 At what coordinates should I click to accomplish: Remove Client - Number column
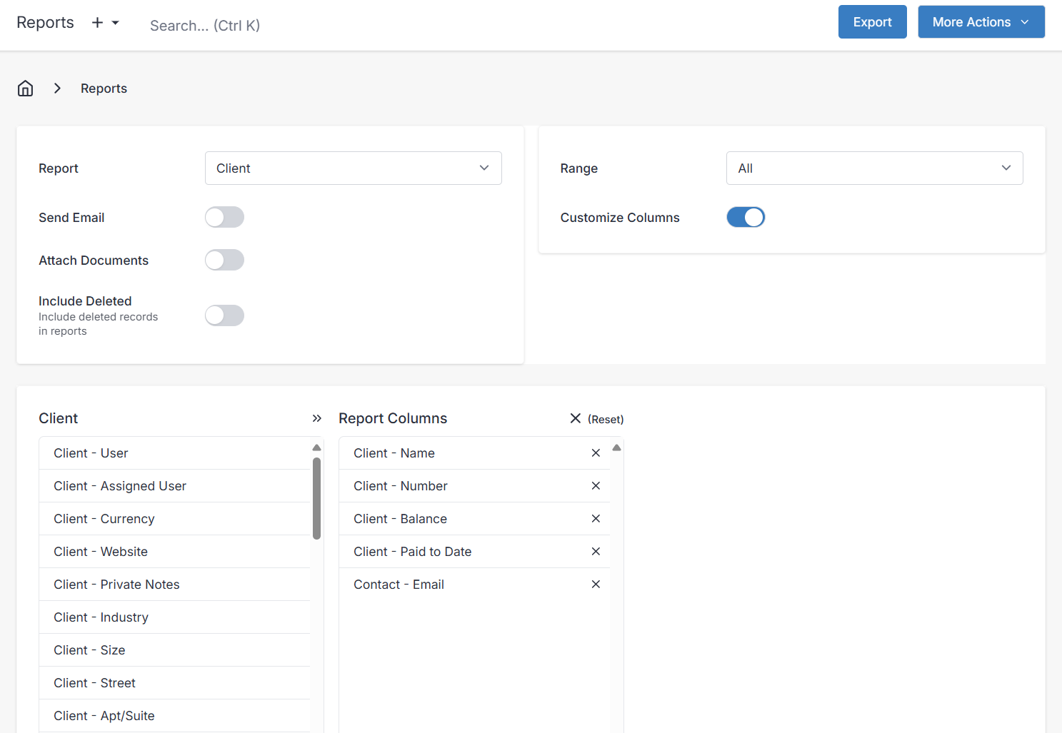click(x=596, y=486)
